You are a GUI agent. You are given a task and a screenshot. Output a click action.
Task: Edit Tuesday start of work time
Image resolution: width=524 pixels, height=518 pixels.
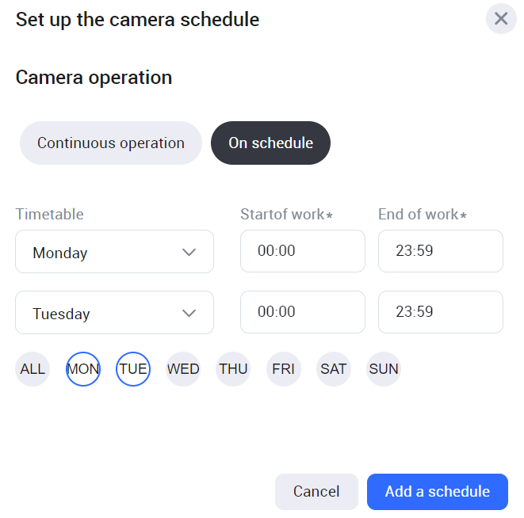click(302, 312)
